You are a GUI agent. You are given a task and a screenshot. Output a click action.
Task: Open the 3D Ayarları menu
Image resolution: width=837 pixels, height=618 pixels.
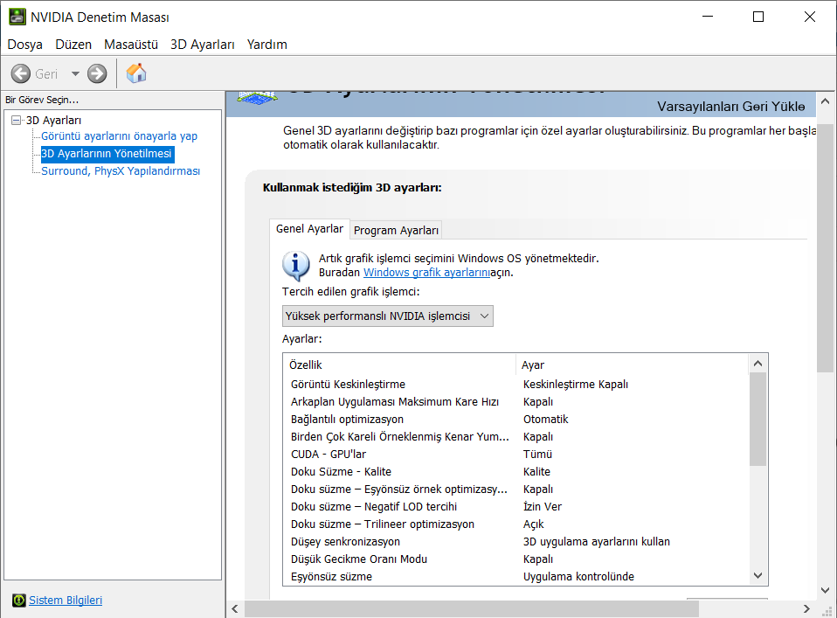coord(203,45)
